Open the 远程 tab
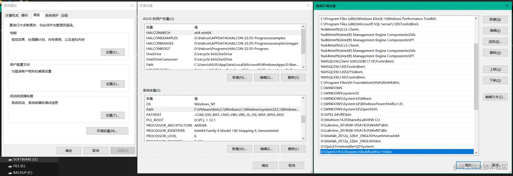Image resolution: width=513 pixels, height=176 pixels. point(64,15)
